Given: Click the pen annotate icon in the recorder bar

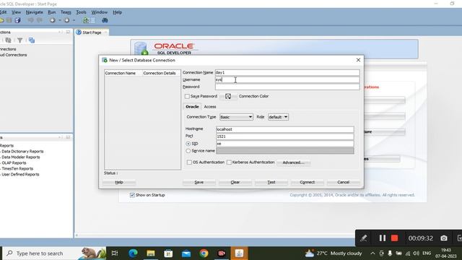Looking at the screenshot, I should coord(364,238).
